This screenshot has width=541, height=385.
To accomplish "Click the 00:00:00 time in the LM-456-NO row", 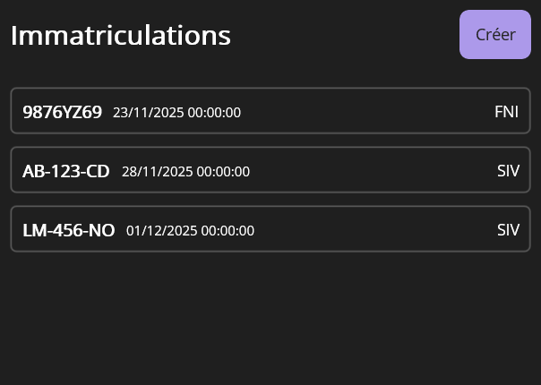I will pyautogui.click(x=228, y=231).
